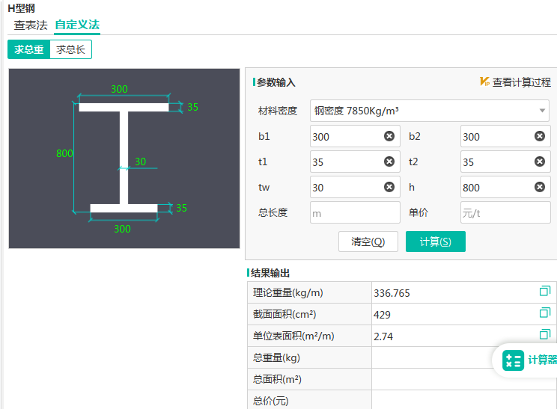This screenshot has height=409, width=557.
Task: Click the 清空(Q) button
Action: click(x=368, y=242)
